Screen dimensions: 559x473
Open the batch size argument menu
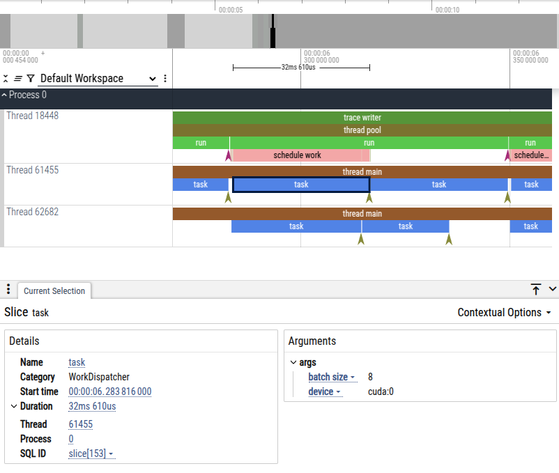(x=332, y=377)
